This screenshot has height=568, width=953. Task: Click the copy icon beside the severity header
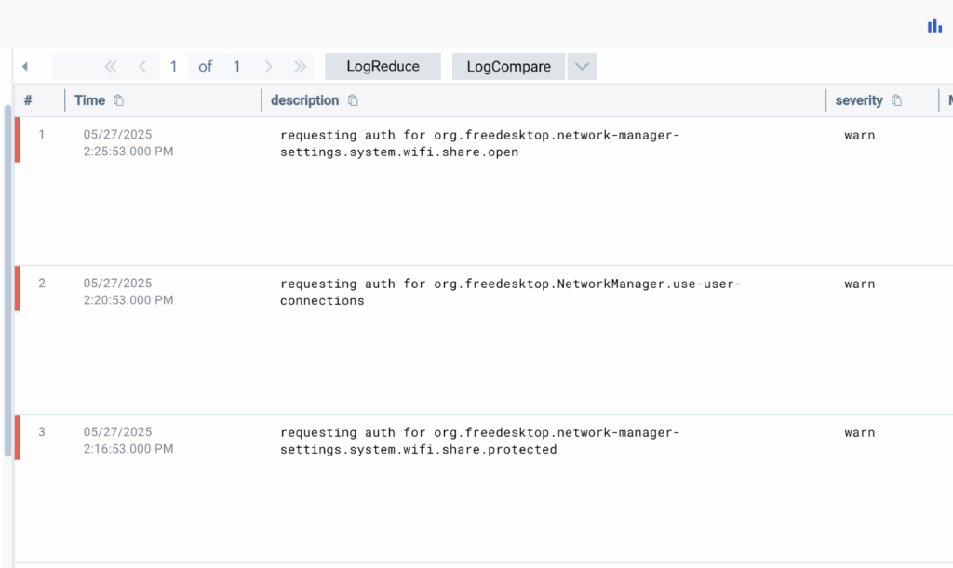tap(896, 99)
